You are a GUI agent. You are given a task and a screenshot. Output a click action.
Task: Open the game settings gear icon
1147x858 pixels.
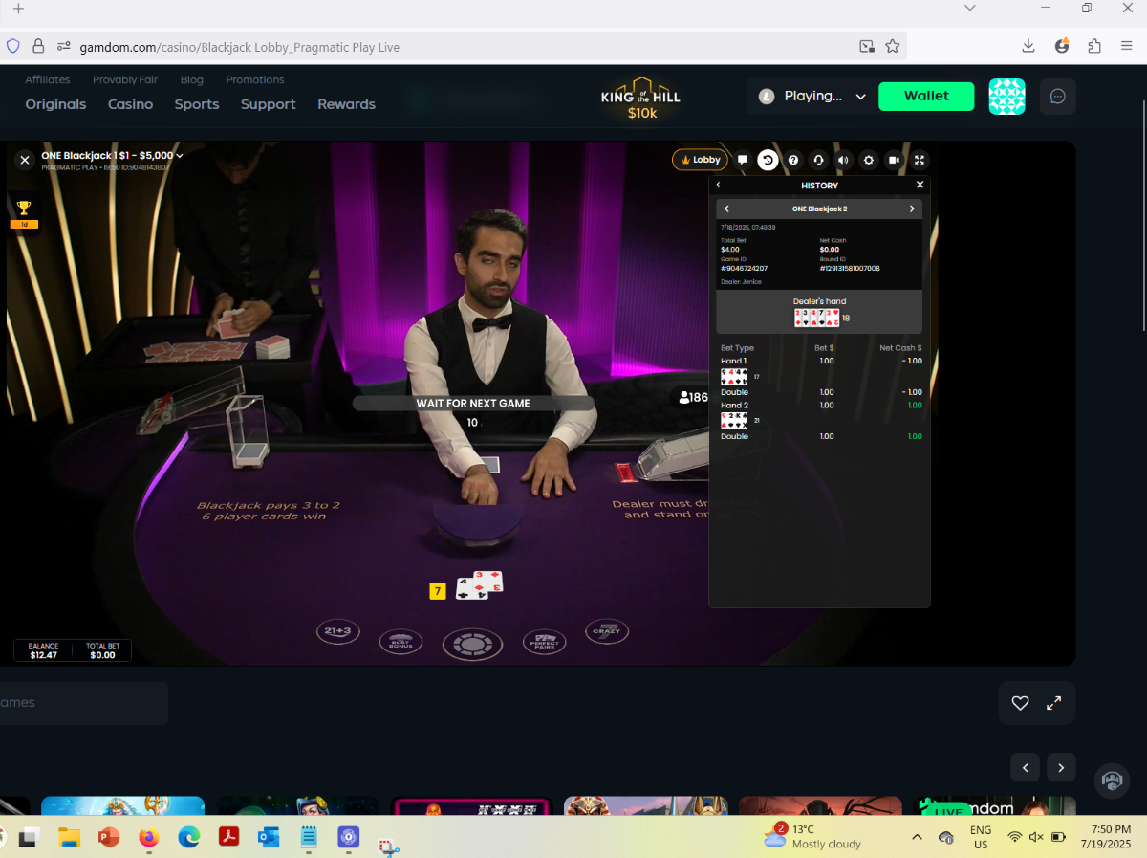pyautogui.click(x=868, y=160)
